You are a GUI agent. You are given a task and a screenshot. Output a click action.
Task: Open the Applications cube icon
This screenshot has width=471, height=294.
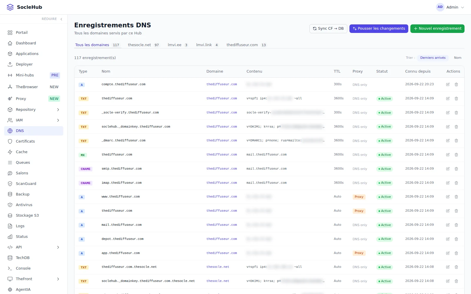(10, 54)
